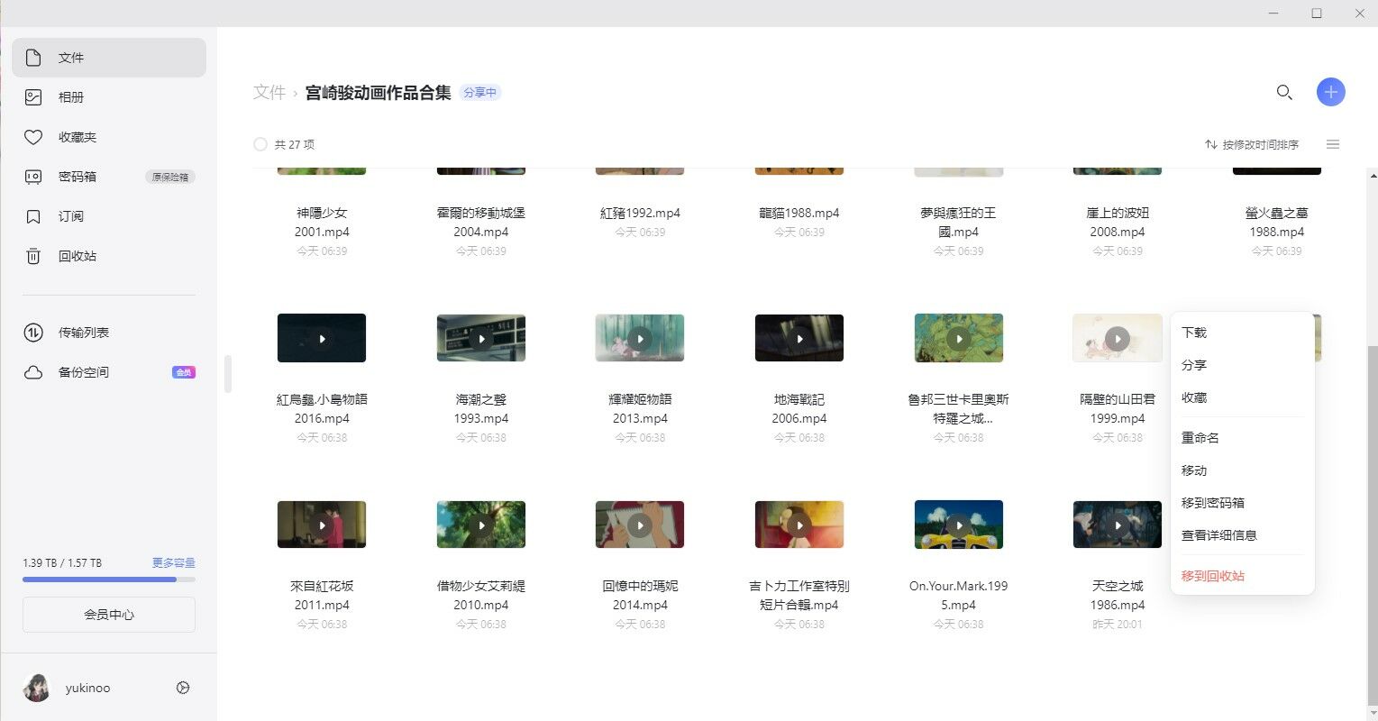
Task: Open the 收藏夹 favorites section
Action: point(78,137)
